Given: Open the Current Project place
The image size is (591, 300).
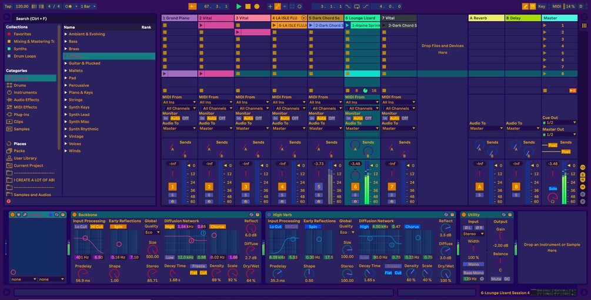Looking at the screenshot, I should point(28,165).
